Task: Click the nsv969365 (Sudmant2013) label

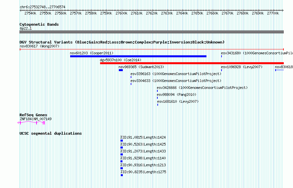Action: (x=141, y=67)
